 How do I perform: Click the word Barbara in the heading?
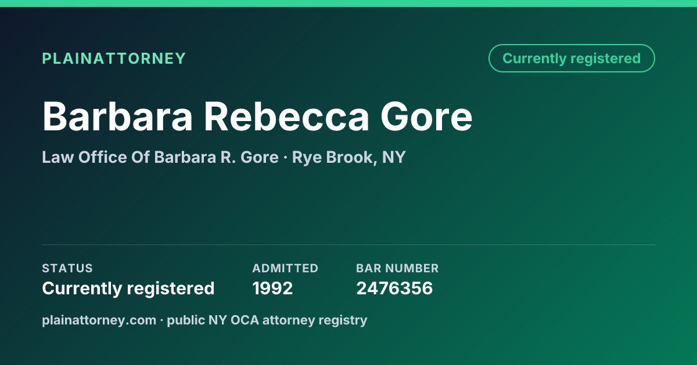(x=117, y=116)
